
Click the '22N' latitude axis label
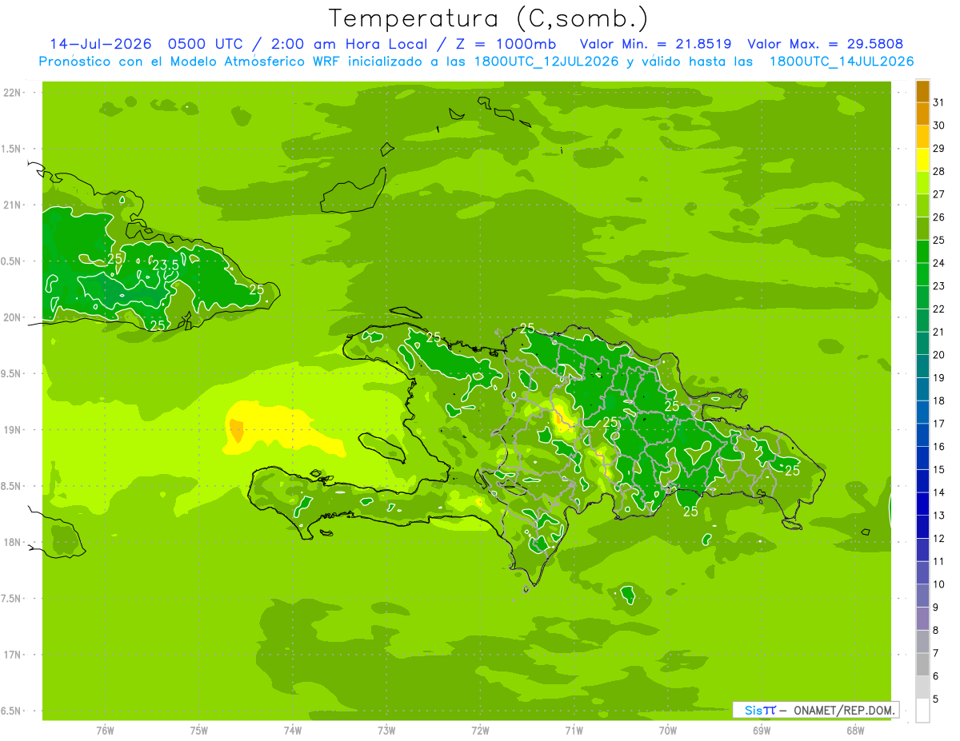point(12,93)
